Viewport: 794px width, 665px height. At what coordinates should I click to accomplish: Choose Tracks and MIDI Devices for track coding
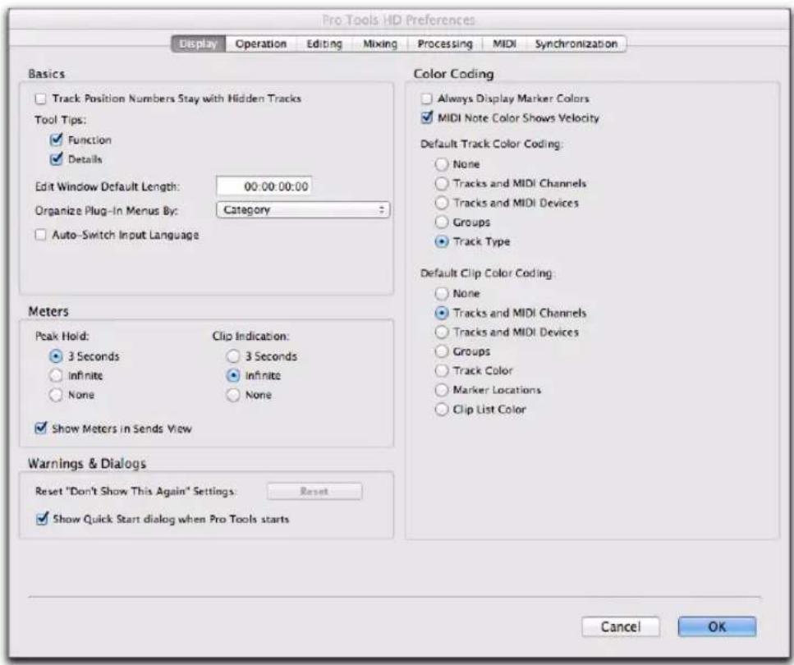(442, 203)
